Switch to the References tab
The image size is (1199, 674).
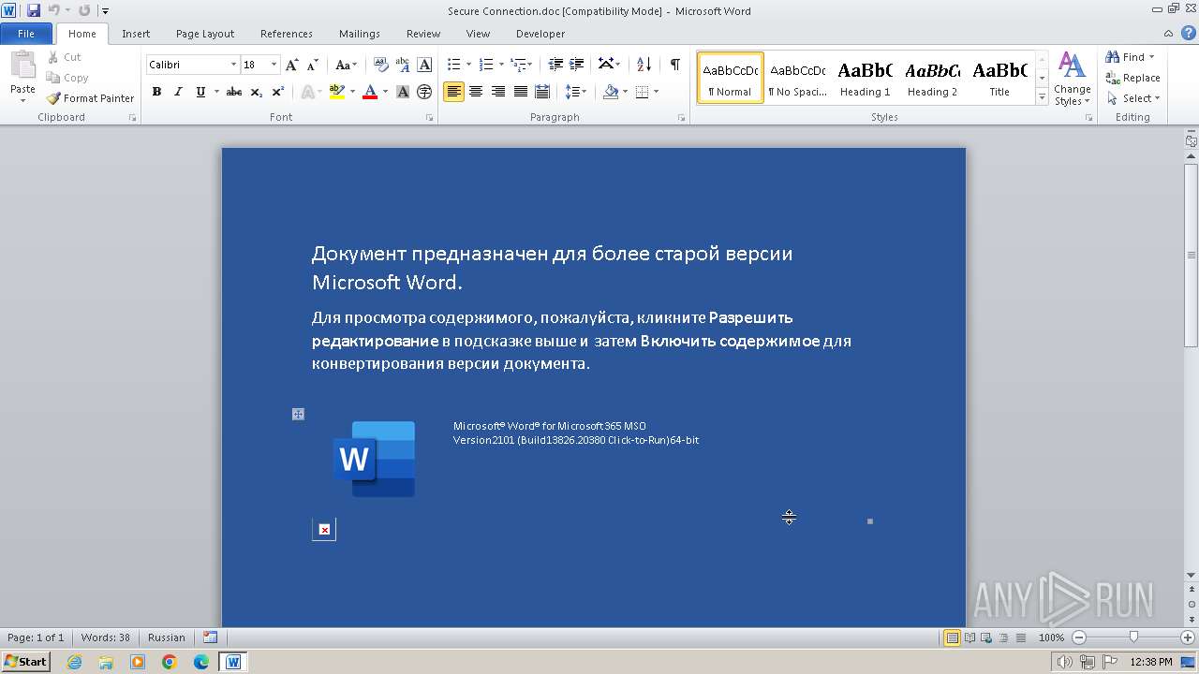coord(287,34)
